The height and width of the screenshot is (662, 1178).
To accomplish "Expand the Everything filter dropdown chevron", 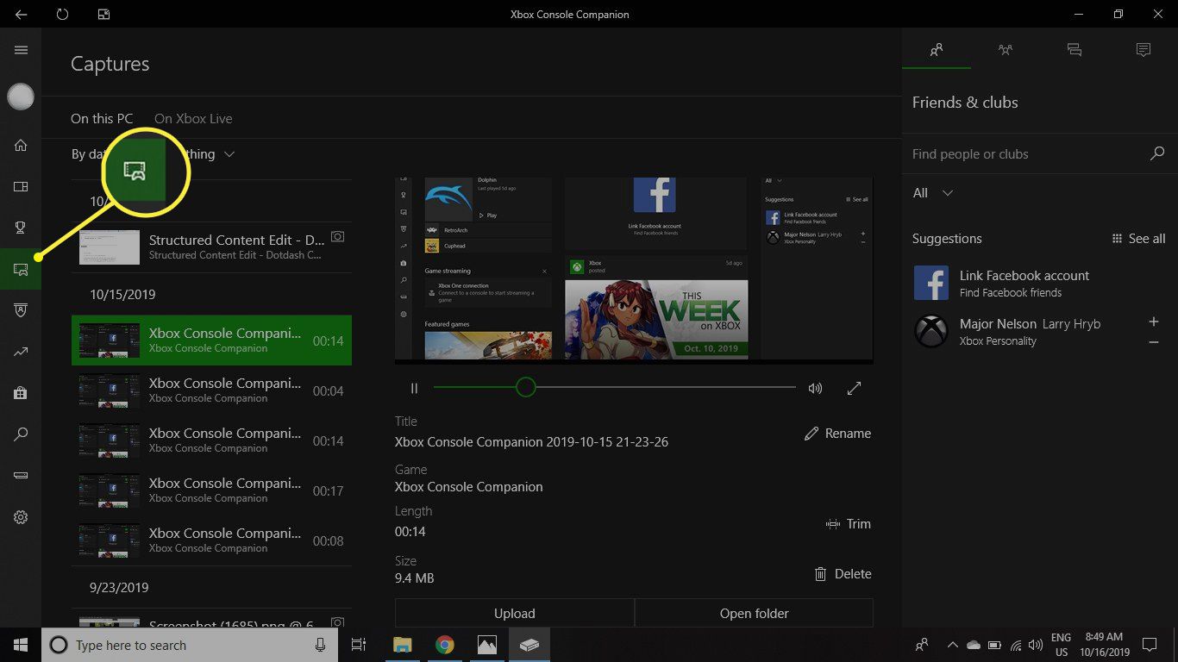I will coord(229,154).
